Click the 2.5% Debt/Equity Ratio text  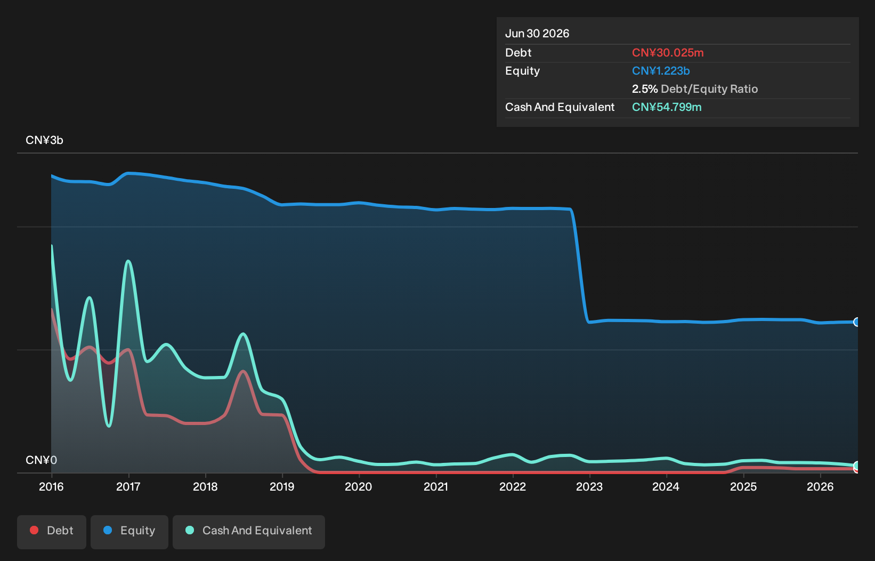pyautogui.click(x=695, y=89)
